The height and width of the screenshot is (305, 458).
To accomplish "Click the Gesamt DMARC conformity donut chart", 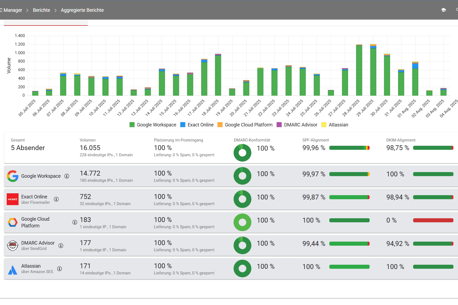I will 242,153.
